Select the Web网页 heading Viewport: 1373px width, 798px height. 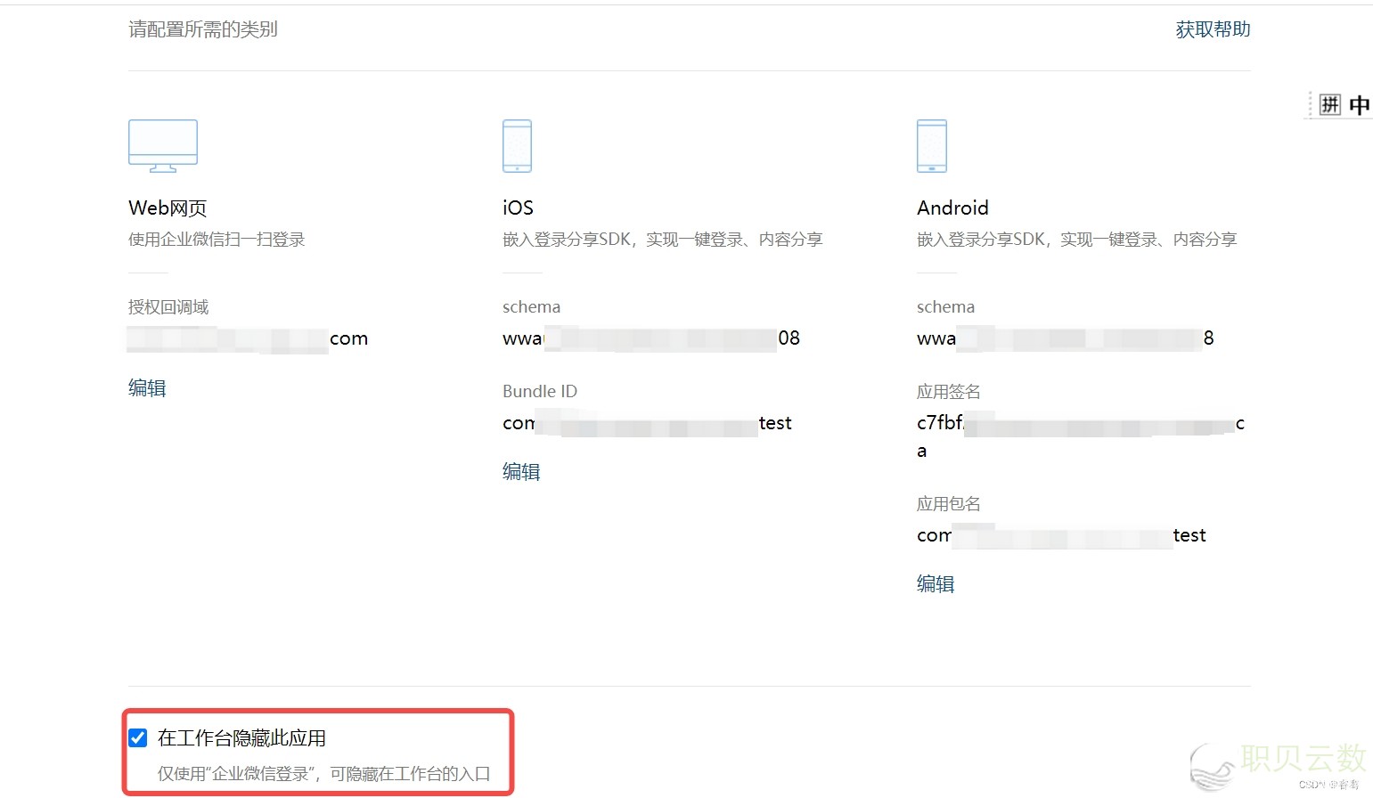click(168, 208)
